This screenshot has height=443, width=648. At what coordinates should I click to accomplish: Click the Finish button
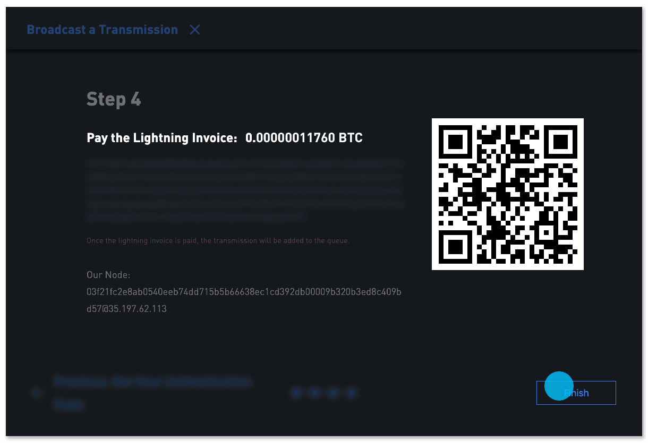point(576,393)
